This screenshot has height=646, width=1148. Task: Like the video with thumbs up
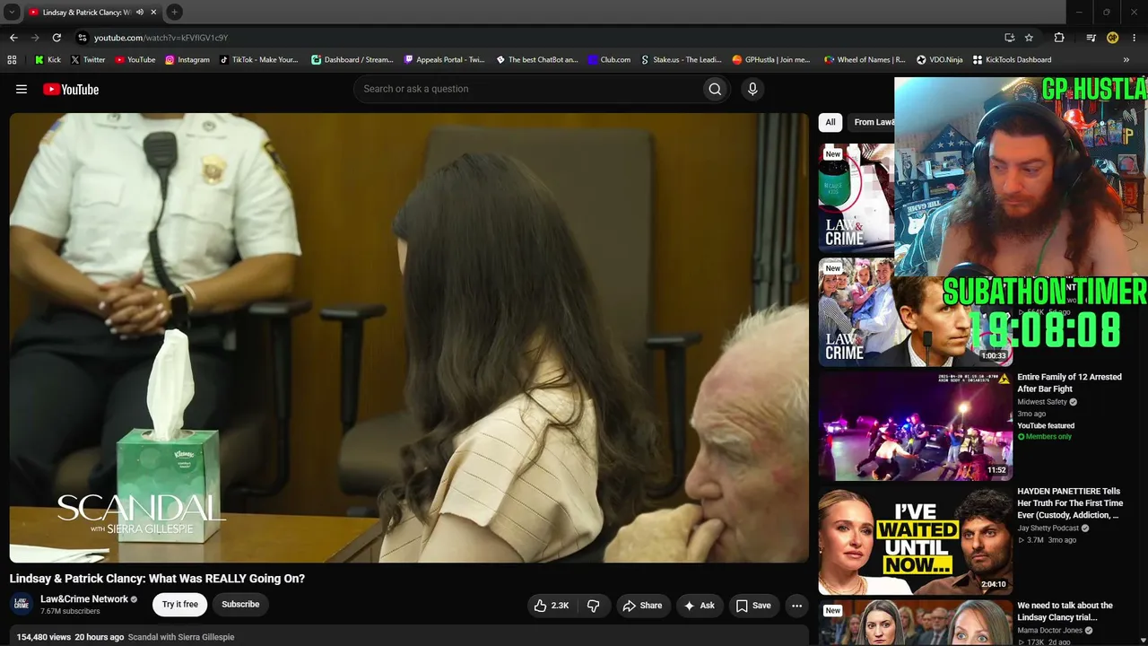click(552, 606)
